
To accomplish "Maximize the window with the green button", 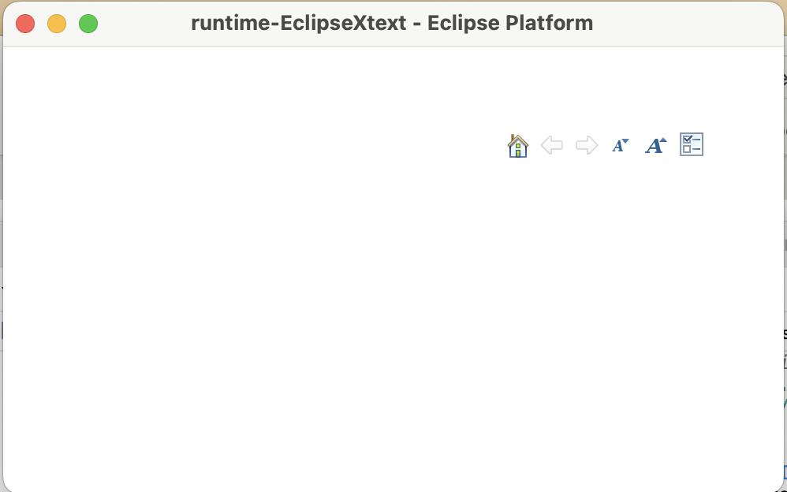I will pyautogui.click(x=88, y=24).
